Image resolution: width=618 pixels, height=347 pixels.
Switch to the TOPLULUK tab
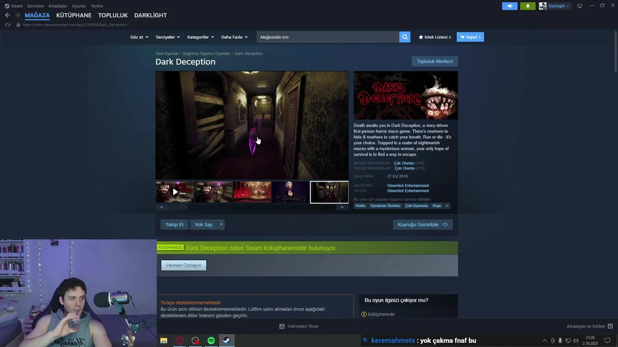[113, 15]
